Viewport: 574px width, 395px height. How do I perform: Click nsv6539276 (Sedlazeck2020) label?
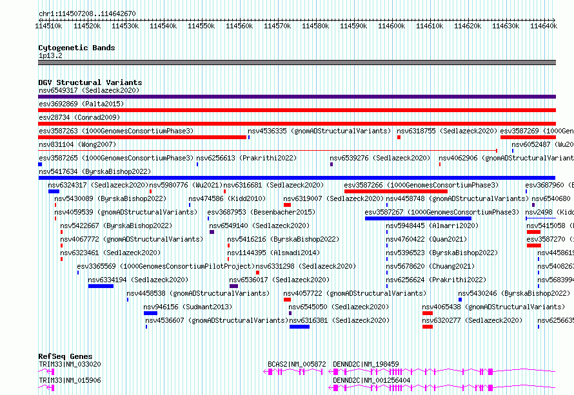coord(380,158)
